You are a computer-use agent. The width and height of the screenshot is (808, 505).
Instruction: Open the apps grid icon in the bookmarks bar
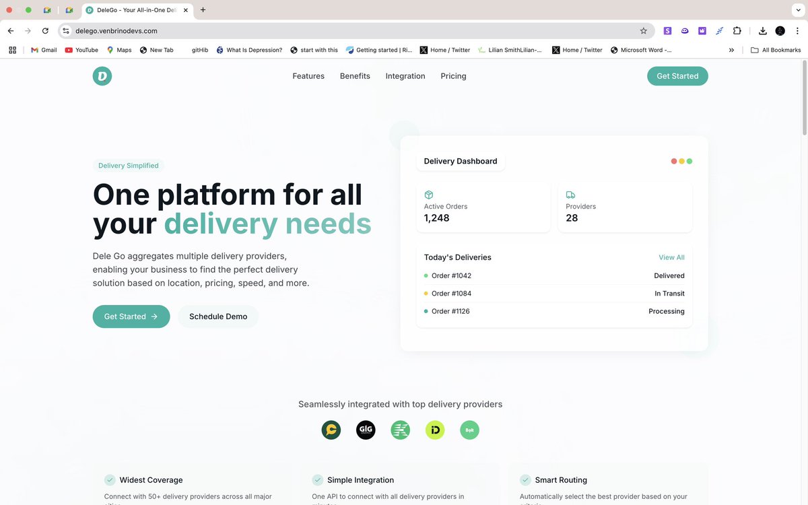point(12,50)
